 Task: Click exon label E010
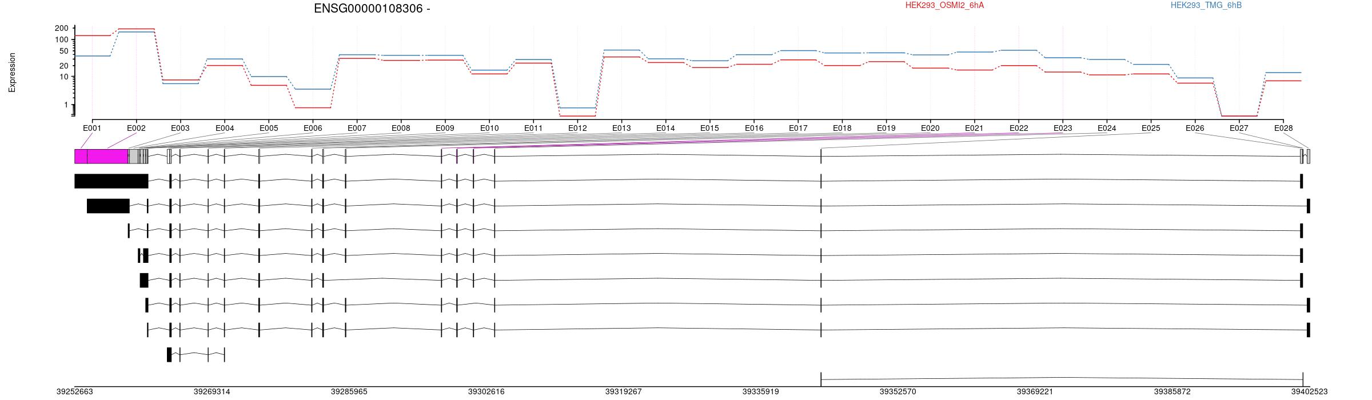click(x=489, y=129)
